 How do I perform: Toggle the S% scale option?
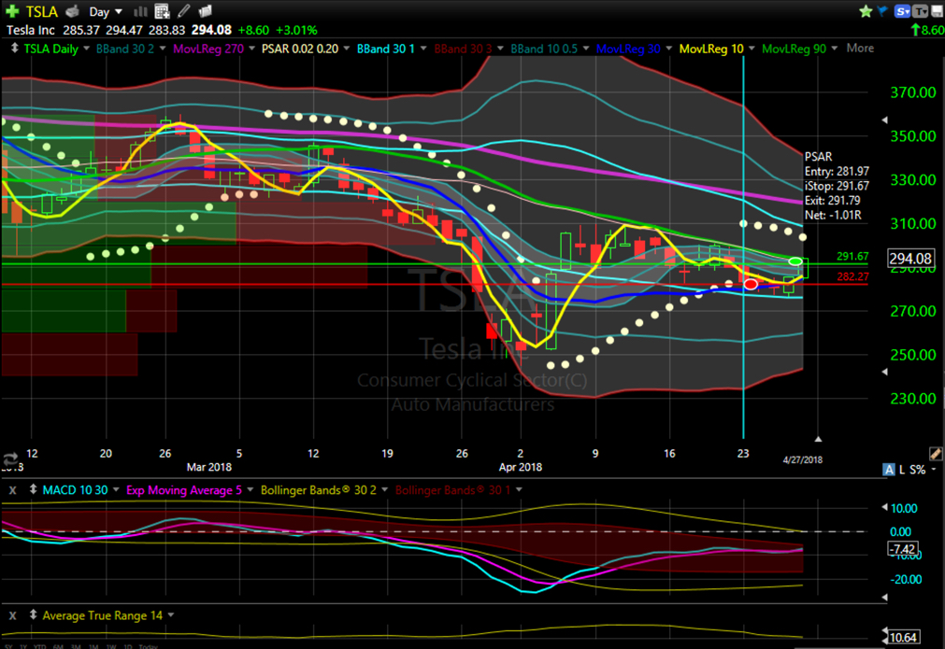click(917, 470)
